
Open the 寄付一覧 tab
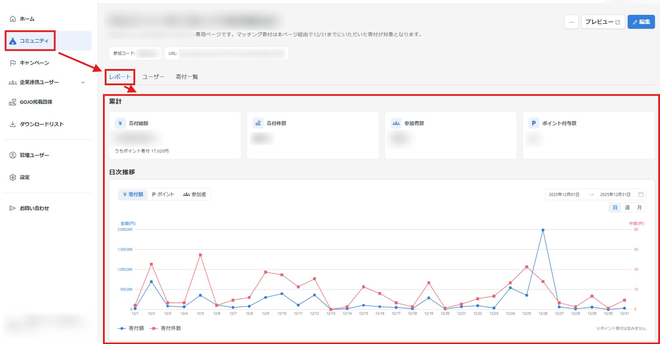pos(187,77)
